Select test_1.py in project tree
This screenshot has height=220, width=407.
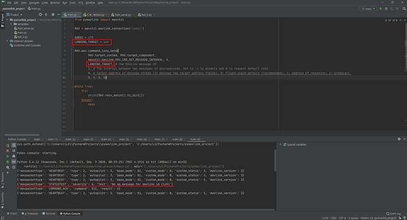[21, 37]
